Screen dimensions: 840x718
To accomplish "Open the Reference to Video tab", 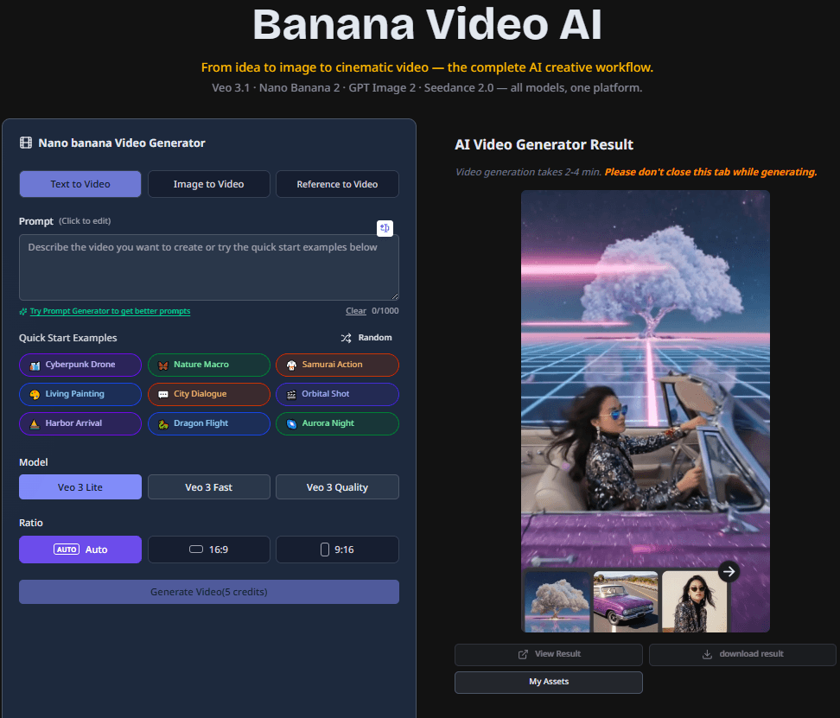I will coord(338,184).
